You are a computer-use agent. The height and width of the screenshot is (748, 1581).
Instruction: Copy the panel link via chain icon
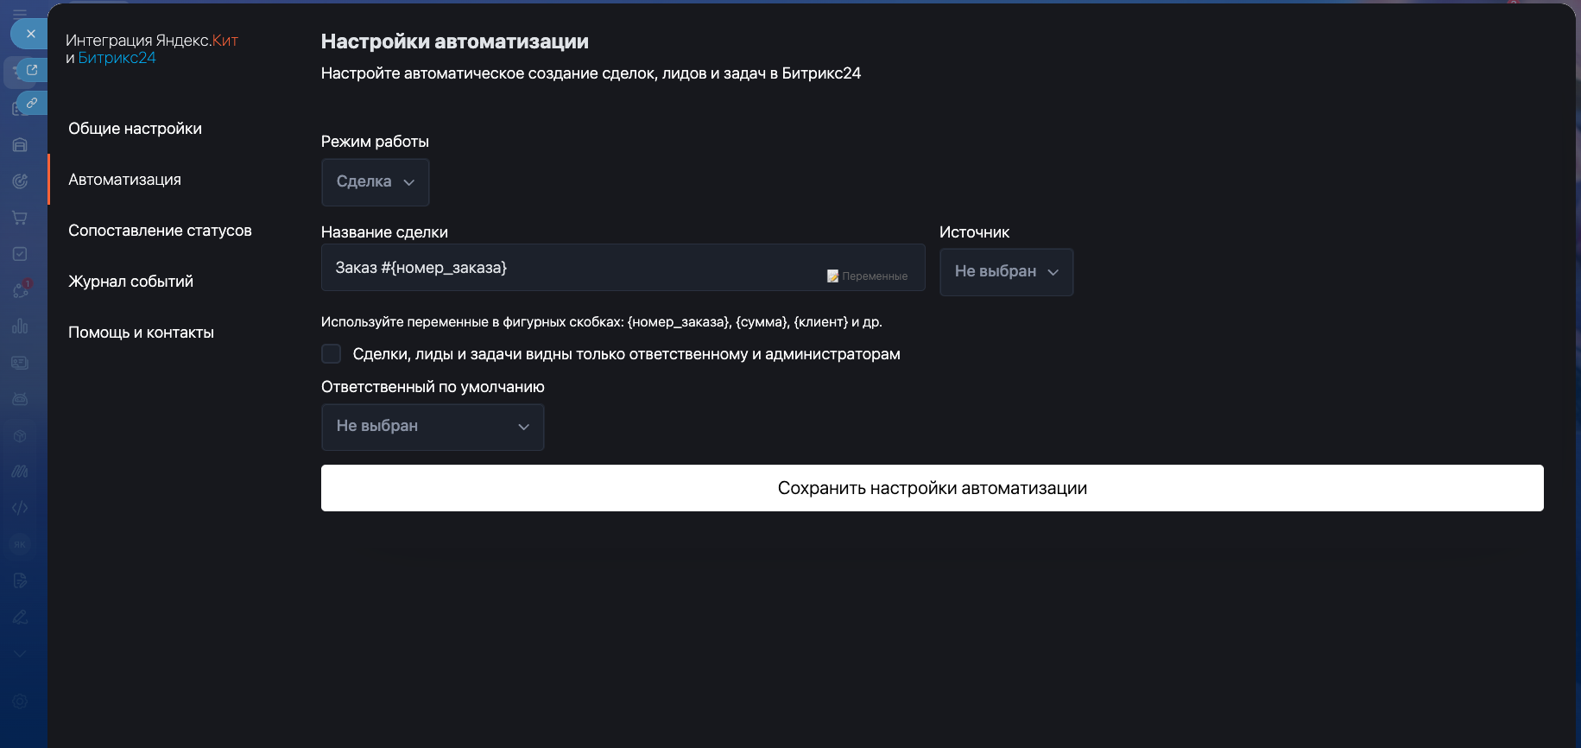32,103
